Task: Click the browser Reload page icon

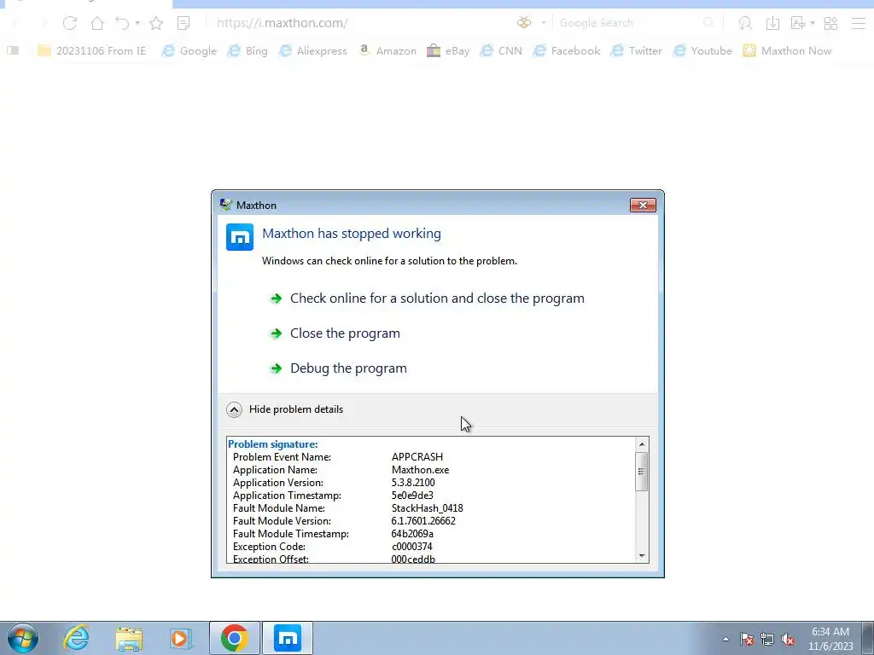Action: pos(70,23)
